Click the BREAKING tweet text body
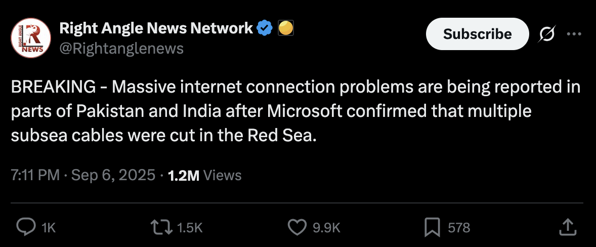 pos(296,111)
